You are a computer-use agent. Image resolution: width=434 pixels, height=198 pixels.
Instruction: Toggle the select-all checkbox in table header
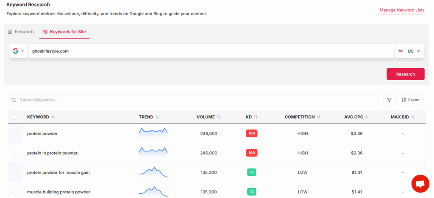tap(15, 117)
